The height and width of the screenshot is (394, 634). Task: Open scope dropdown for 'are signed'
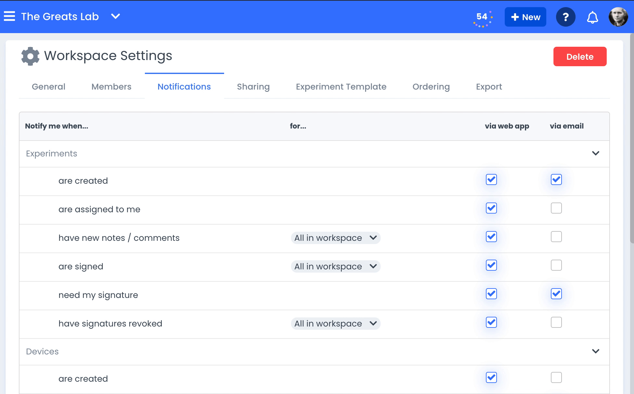[336, 266]
